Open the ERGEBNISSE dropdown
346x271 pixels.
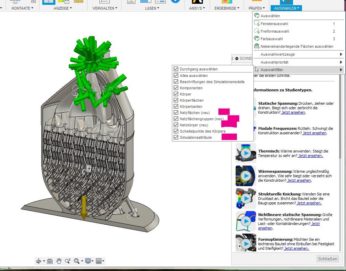[227, 8]
